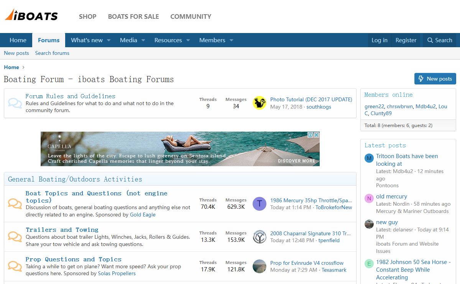Screen dimensions: 460x284
Task: Click southkogs username link
Action: (x=319, y=107)
